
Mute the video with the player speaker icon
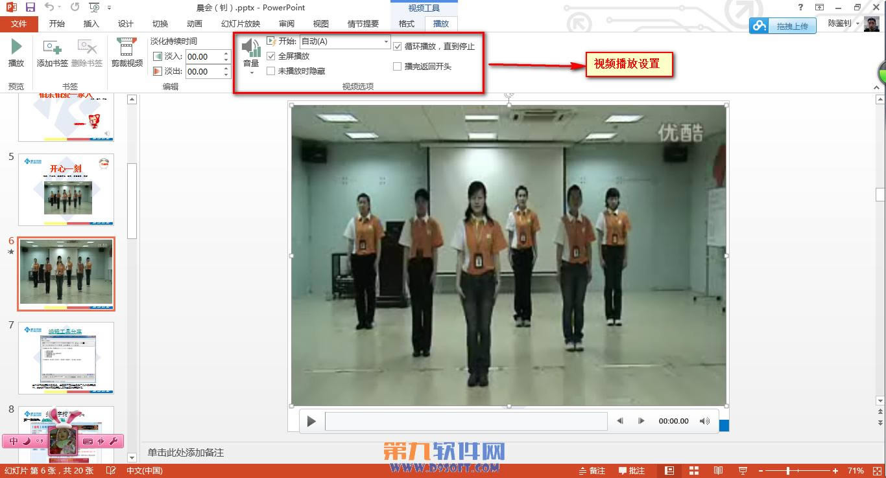click(x=704, y=421)
